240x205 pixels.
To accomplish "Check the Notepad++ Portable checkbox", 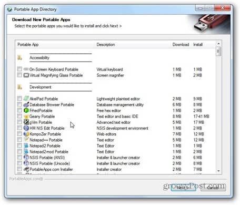I will pos(19,140).
